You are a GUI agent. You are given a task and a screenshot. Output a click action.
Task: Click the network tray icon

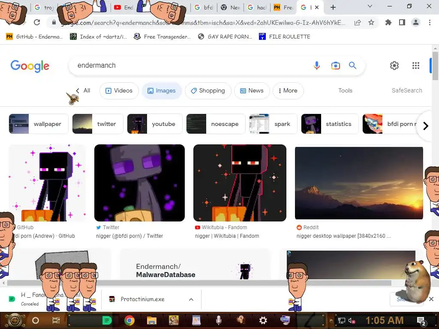pos(342,320)
